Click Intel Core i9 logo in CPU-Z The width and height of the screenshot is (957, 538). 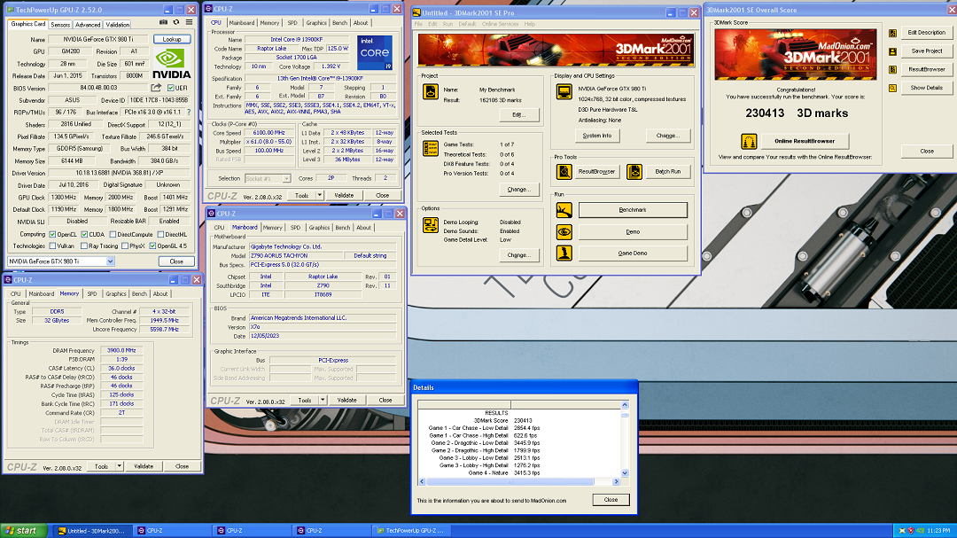point(375,52)
